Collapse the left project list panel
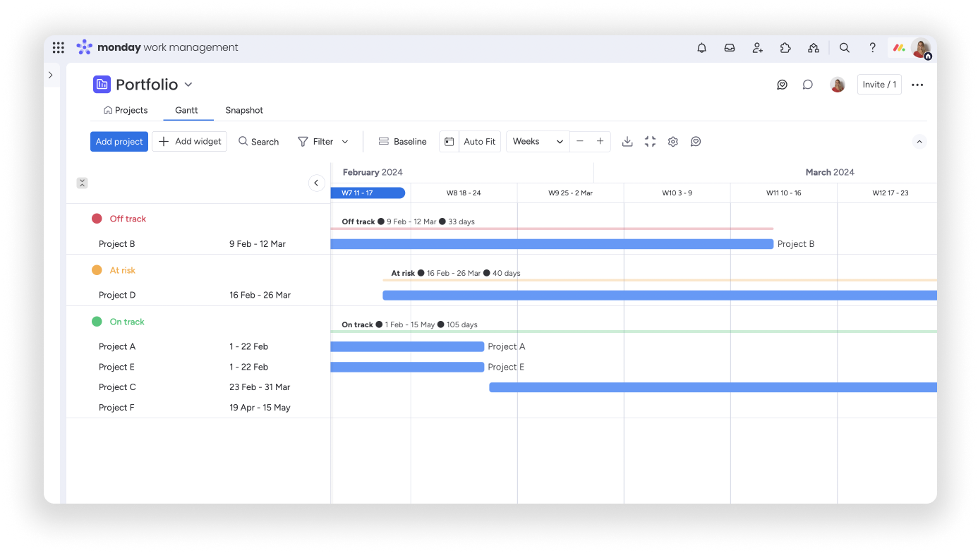Viewport: 978px width, 553px height. 316,183
